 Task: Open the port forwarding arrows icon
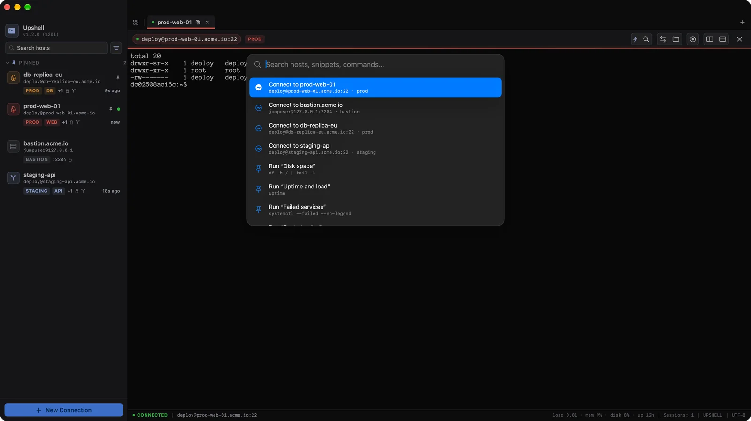pos(663,39)
